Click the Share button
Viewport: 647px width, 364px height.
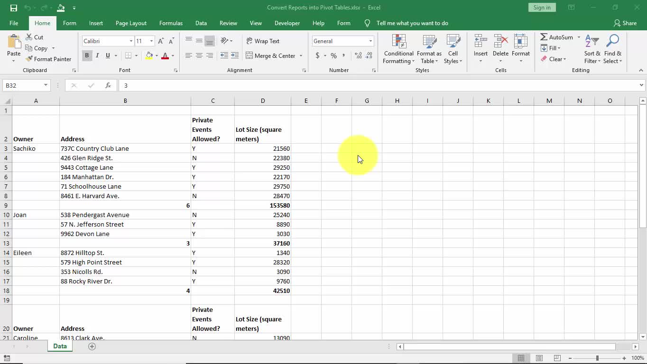(625, 23)
